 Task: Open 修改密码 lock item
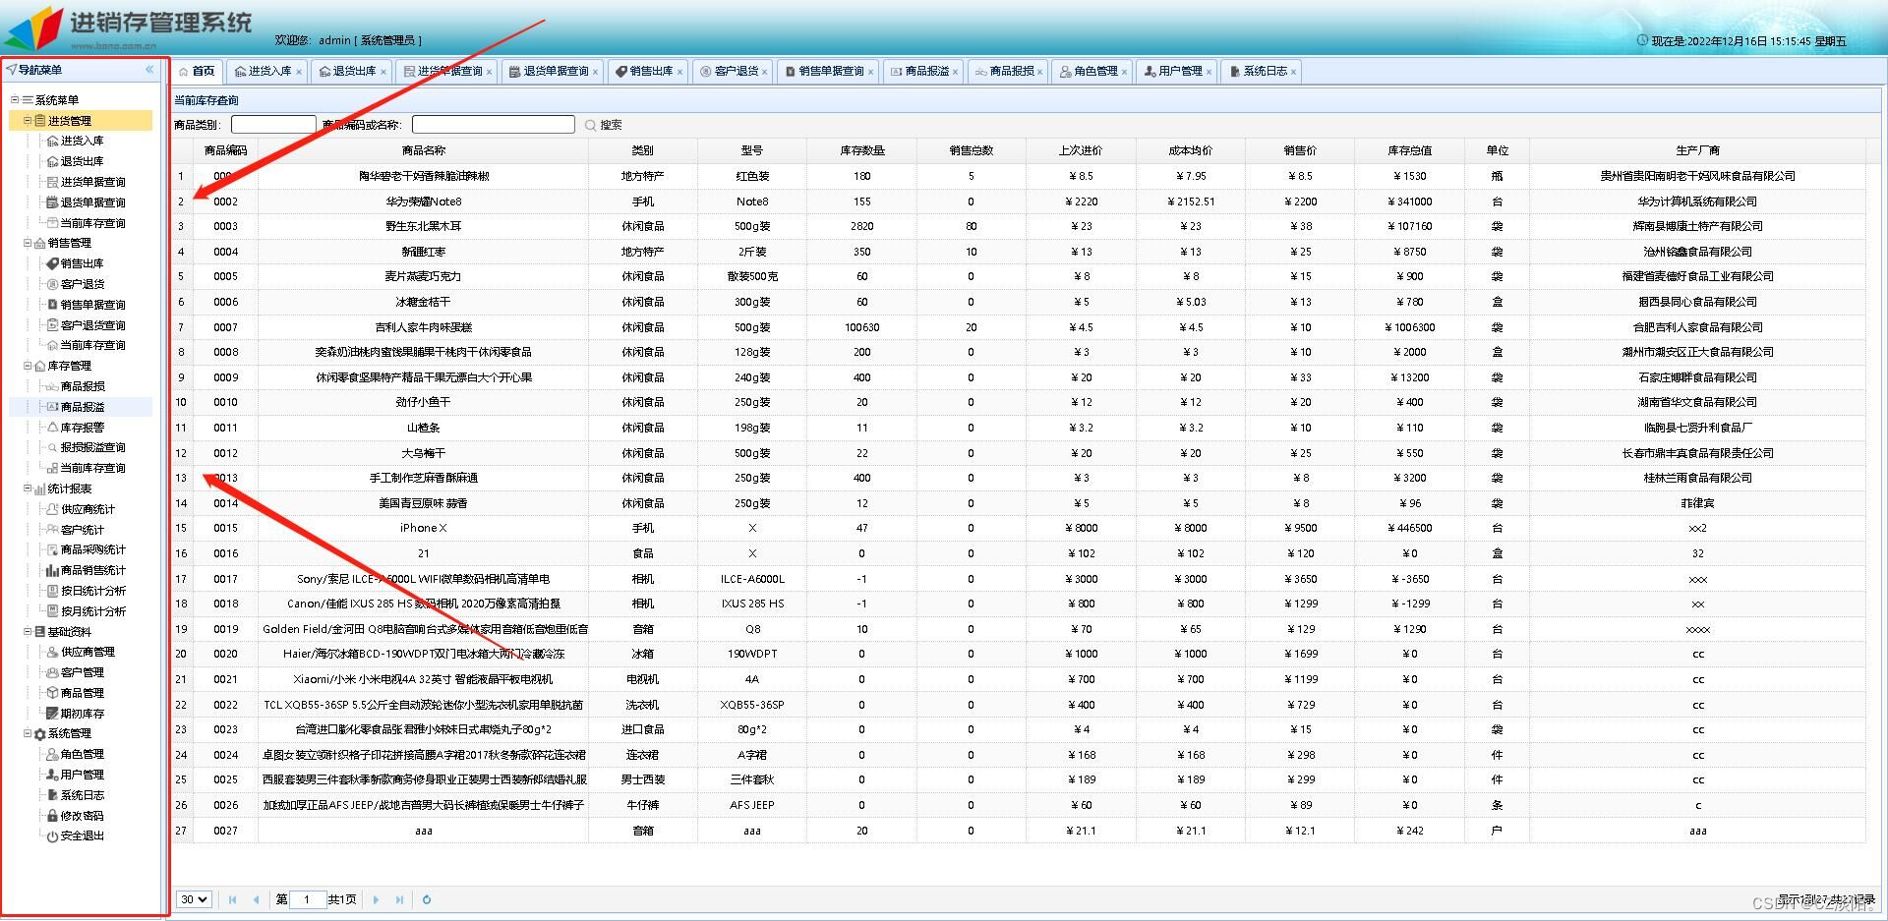tap(82, 816)
